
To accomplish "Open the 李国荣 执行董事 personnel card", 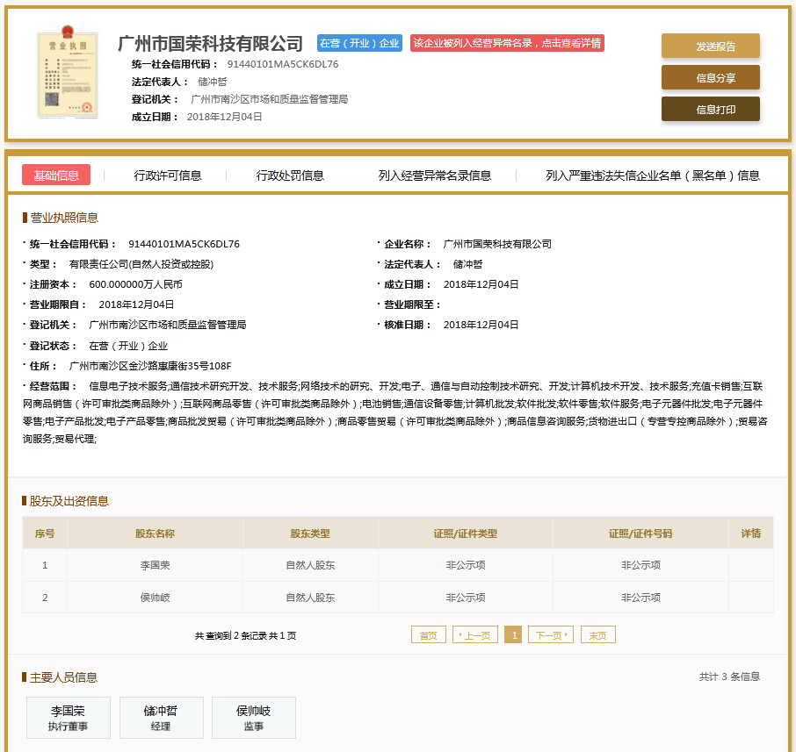I will pos(68,718).
